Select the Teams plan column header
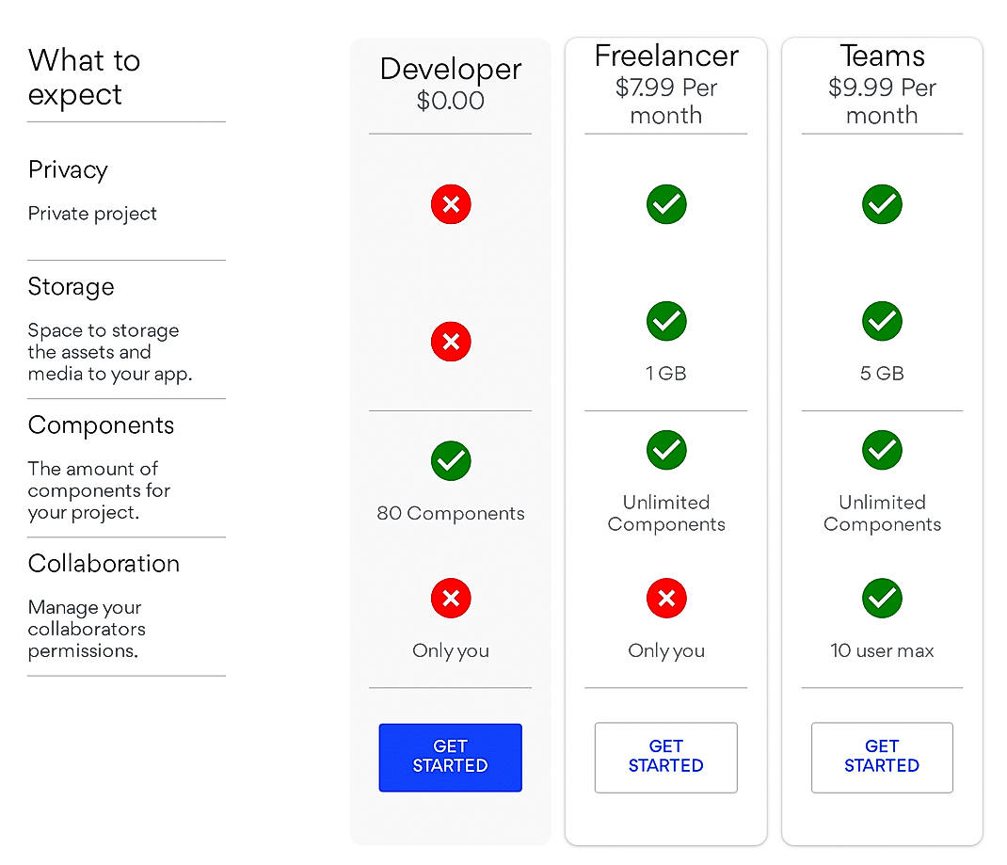The image size is (1007, 865). [882, 56]
